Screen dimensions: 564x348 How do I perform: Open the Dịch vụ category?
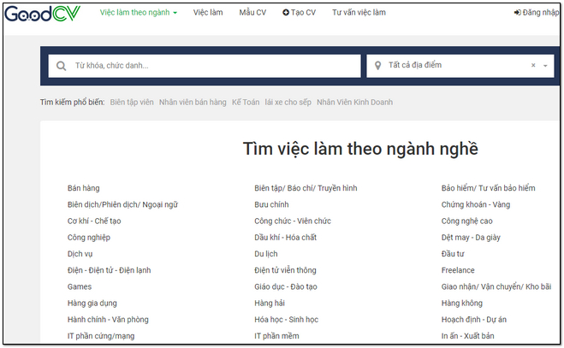pos(80,254)
